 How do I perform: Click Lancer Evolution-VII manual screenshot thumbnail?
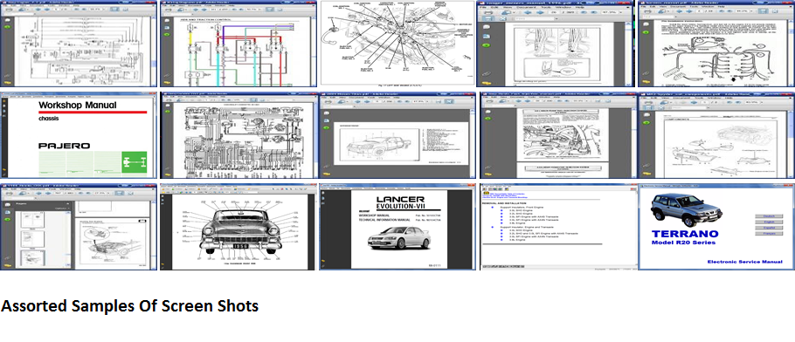(x=397, y=228)
